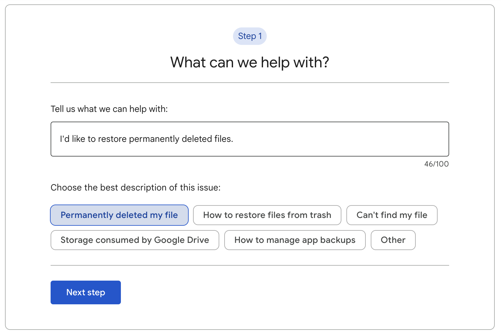
Task: Select the 'Can't find my file' option
Action: (x=392, y=215)
